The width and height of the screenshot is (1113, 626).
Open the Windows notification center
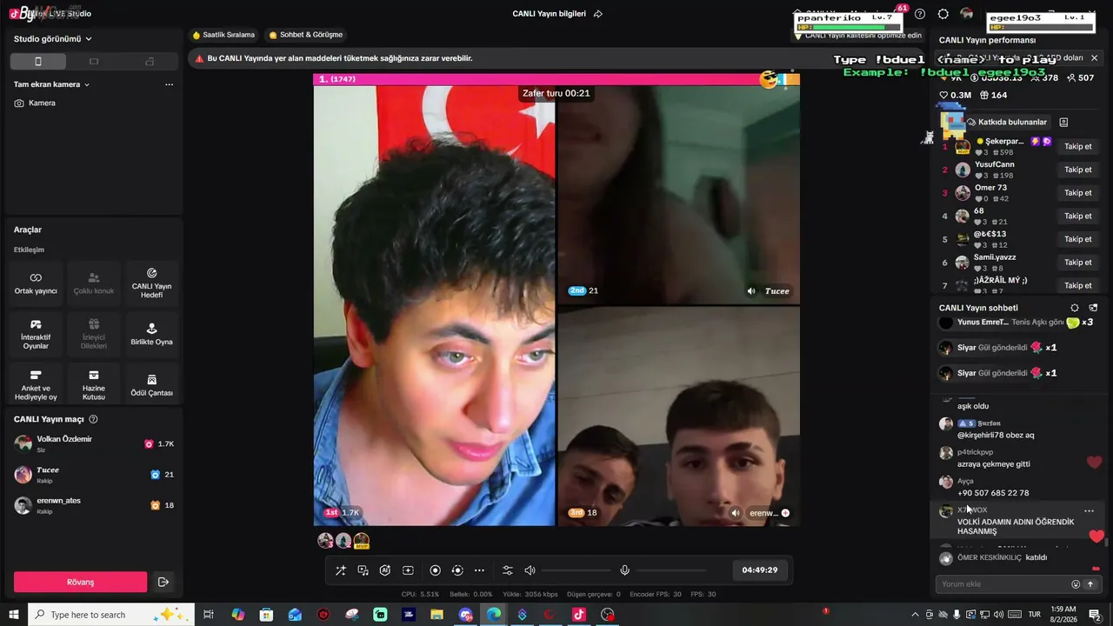(x=1095, y=615)
